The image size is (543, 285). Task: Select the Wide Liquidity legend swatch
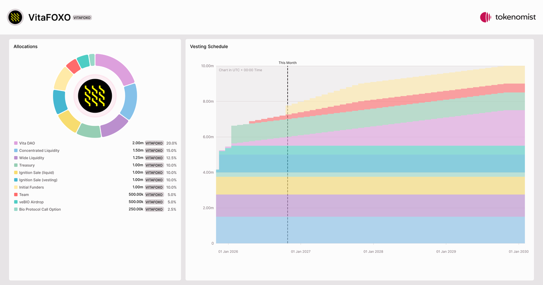coord(16,158)
